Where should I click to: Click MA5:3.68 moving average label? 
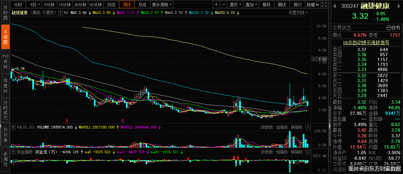click(x=79, y=13)
